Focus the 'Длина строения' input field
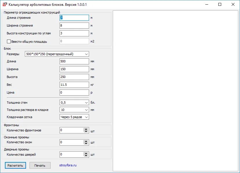 click(74, 18)
